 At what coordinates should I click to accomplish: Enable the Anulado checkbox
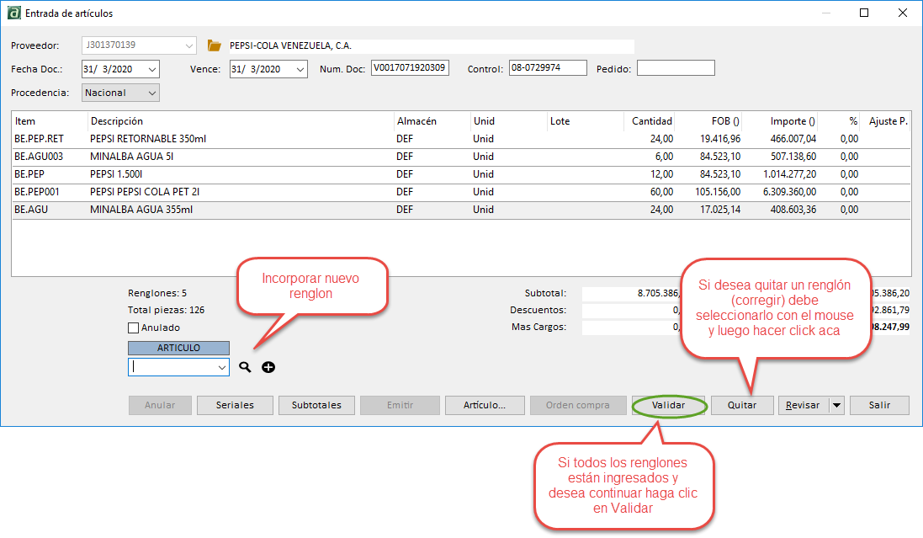click(133, 328)
